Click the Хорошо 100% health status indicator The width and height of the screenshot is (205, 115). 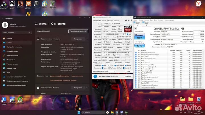point(140,36)
